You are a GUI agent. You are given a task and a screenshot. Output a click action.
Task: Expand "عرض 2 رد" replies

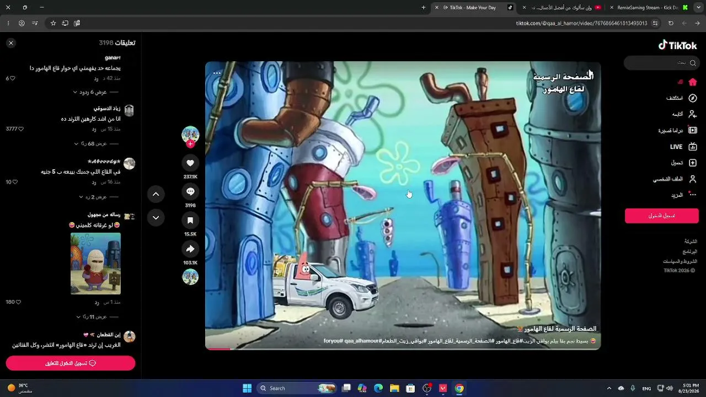(x=93, y=197)
